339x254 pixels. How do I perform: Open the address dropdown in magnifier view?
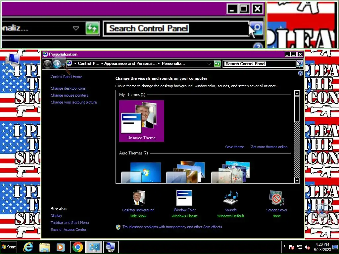(x=76, y=28)
